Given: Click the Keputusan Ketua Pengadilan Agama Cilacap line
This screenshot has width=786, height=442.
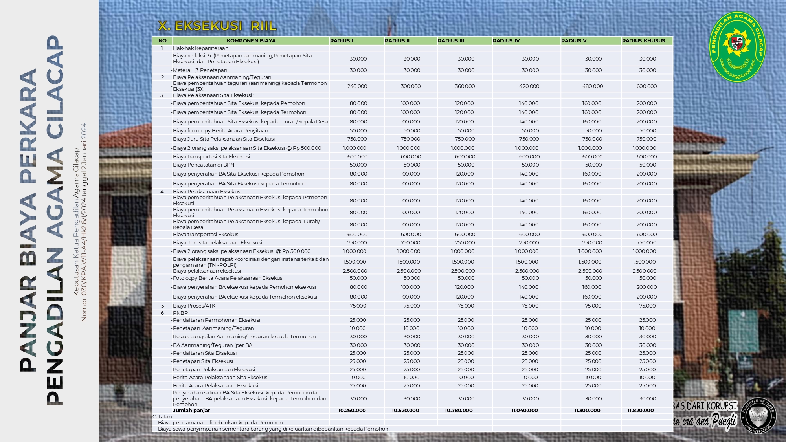Looking at the screenshot, I should coord(76,222).
